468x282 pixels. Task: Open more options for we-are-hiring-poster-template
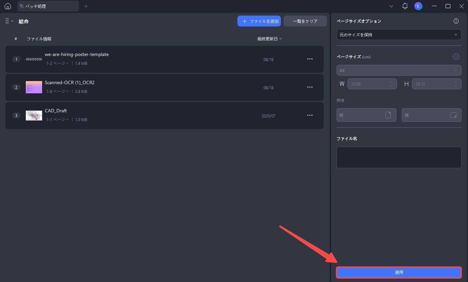pos(310,59)
